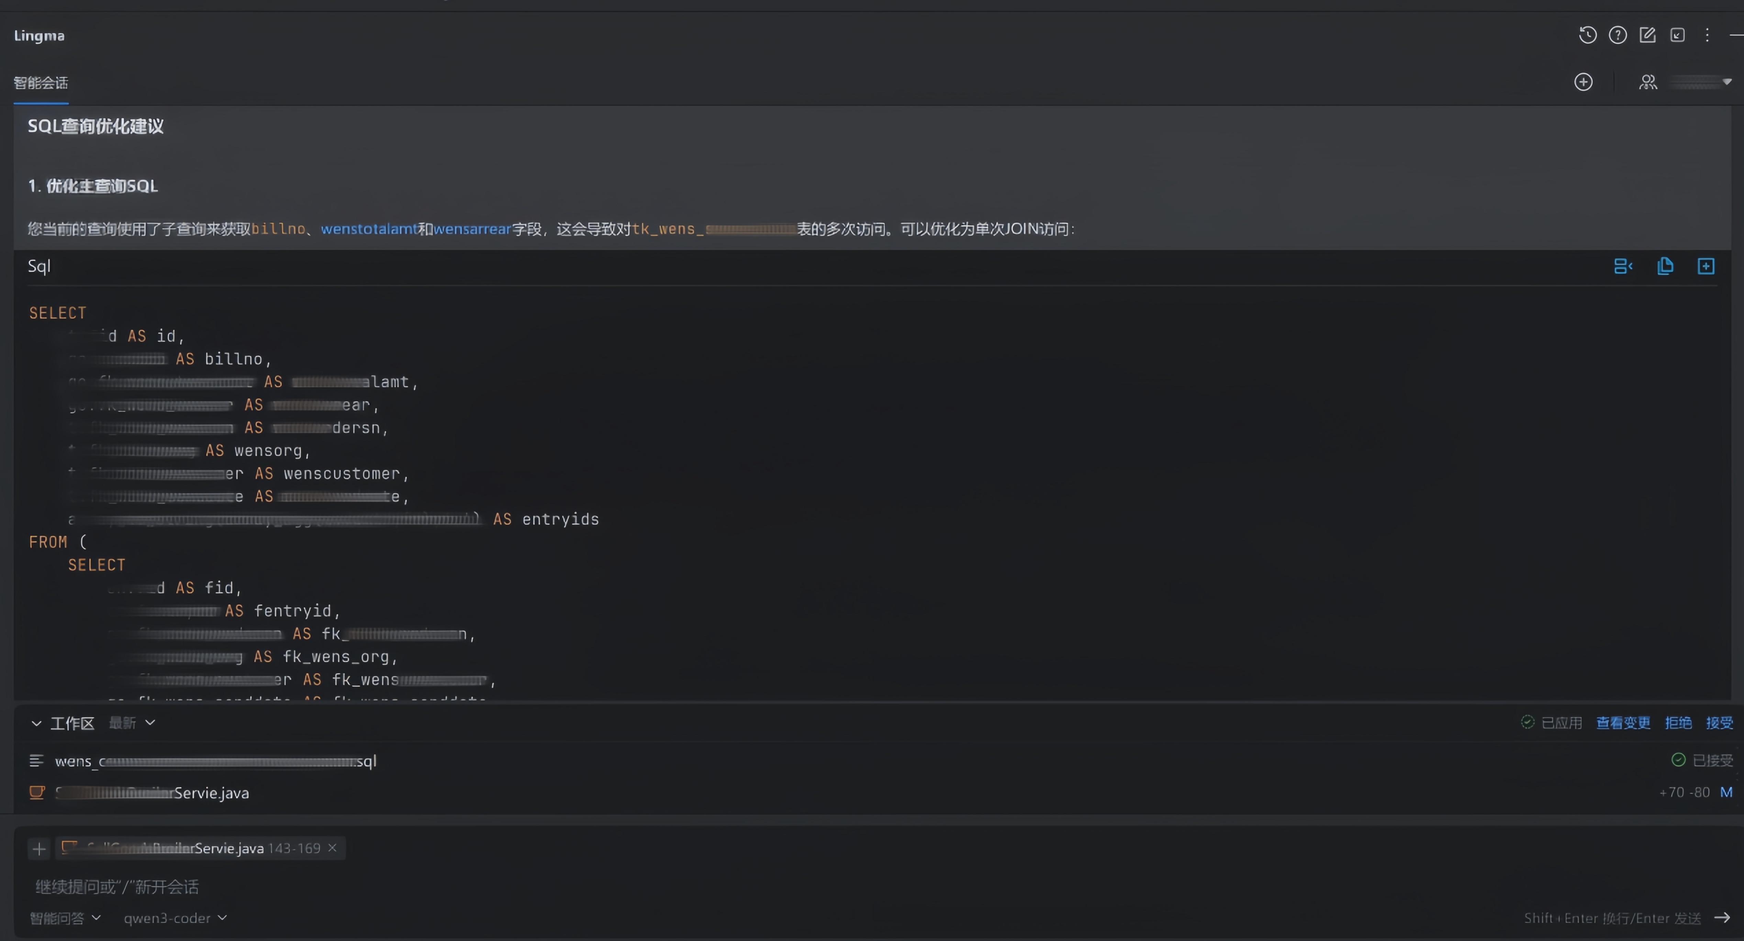Start a new chat with plus circle
Viewport: 1744px width, 941px height.
1583,82
